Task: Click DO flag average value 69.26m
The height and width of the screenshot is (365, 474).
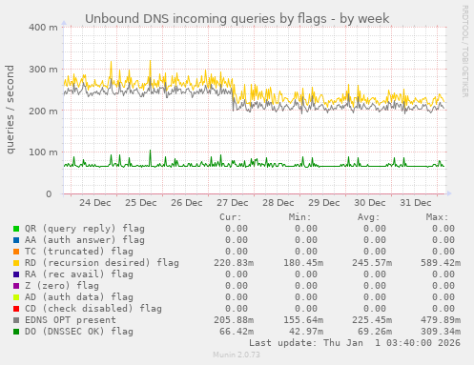Action: 375,332
